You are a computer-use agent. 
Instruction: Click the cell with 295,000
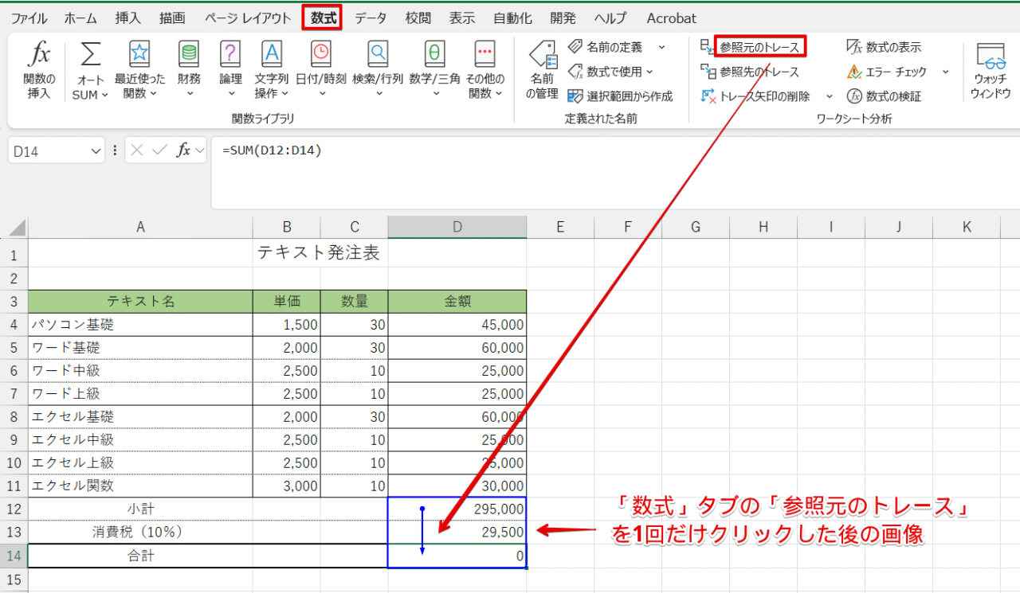tap(457, 509)
